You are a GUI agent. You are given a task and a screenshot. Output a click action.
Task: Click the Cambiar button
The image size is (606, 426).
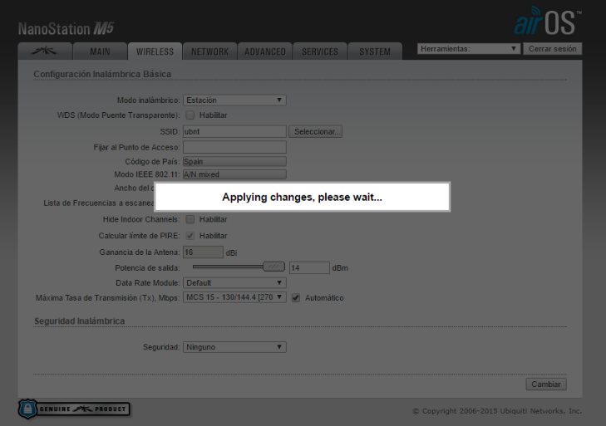[545, 384]
